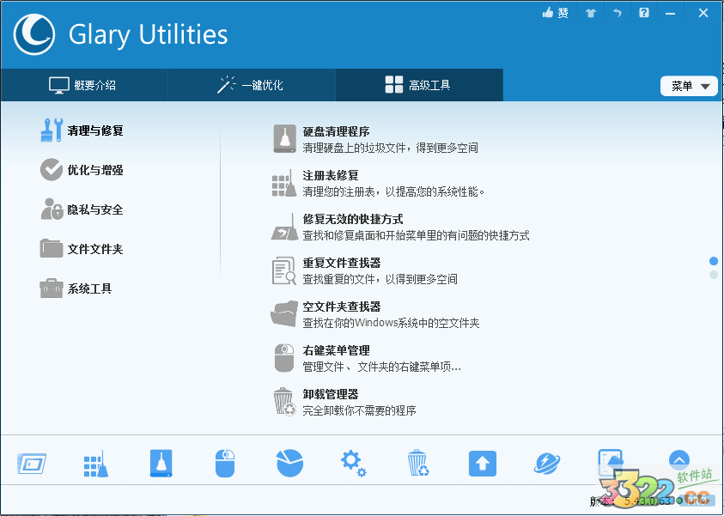Open the window-frame icon in bottom toolbar
Image resolution: width=724 pixels, height=516 pixels.
(x=32, y=464)
